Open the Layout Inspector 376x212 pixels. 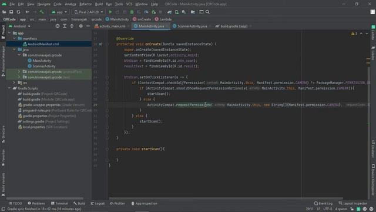352,203
